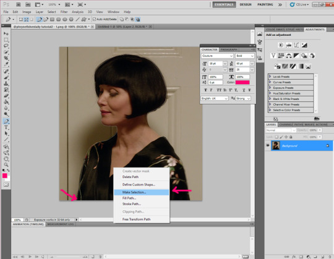Choose Custom Shape tool in options bar
Image resolution: width=334 pixels, height=259 pixels.
tap(84, 19)
